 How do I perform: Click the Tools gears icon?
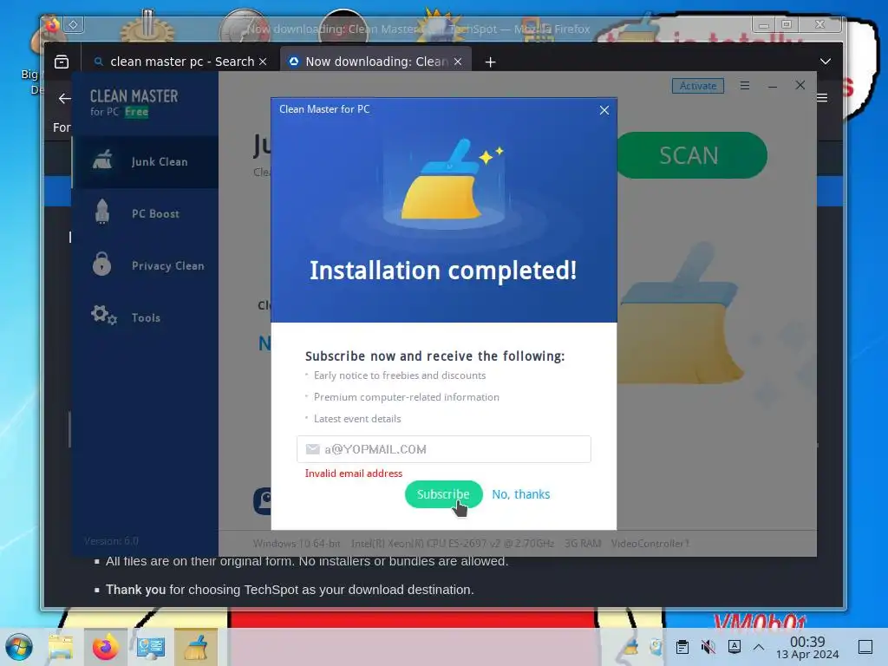click(x=104, y=315)
